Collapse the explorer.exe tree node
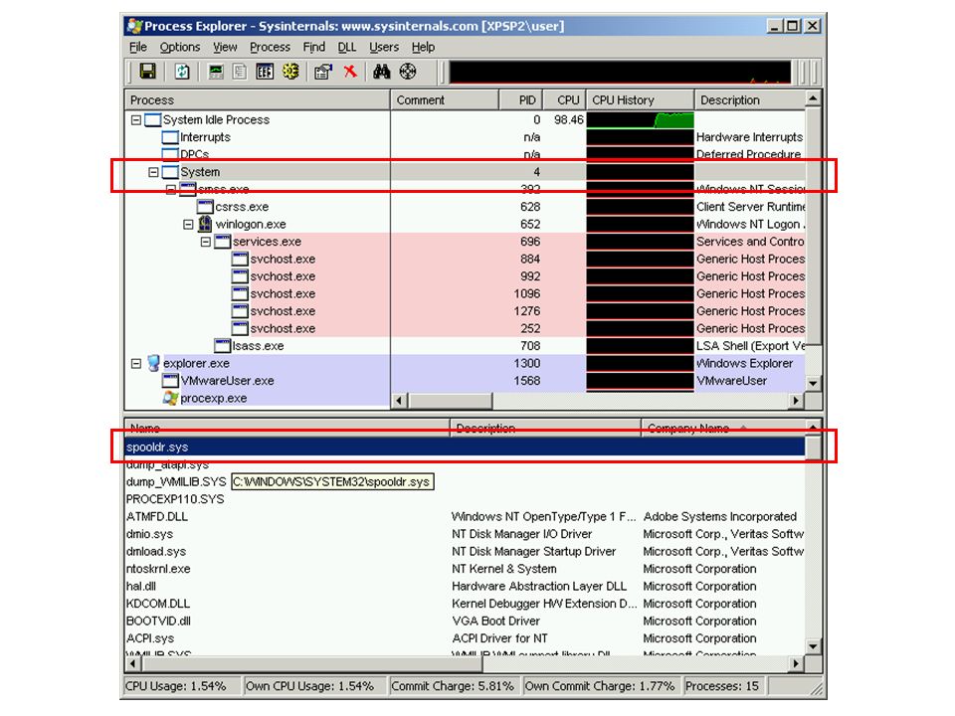Screen dimensions: 955x716 tap(136, 364)
